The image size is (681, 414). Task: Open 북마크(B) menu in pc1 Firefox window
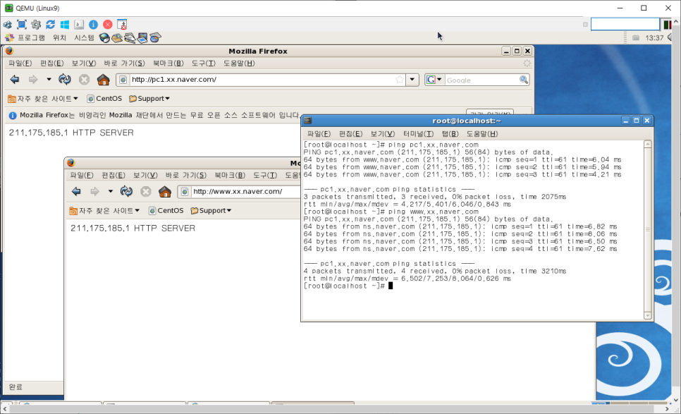coord(168,63)
